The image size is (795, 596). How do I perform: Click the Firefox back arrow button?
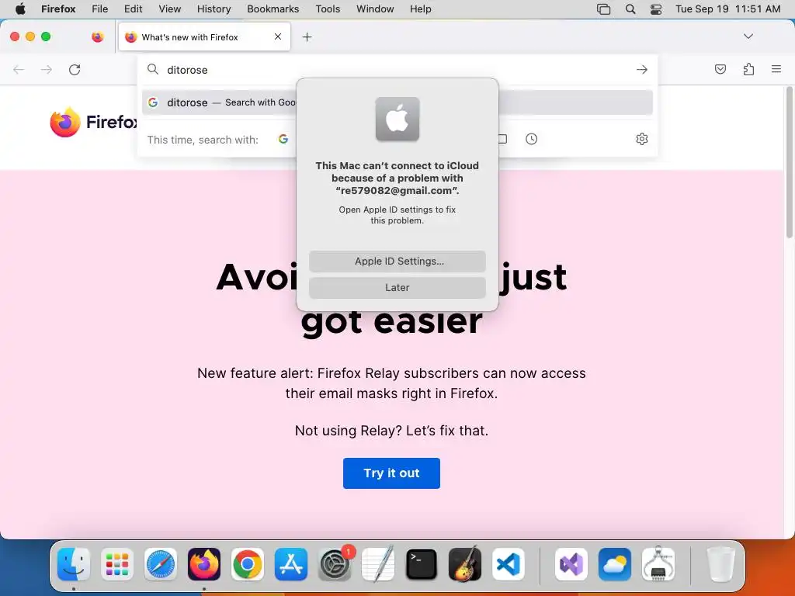click(19, 69)
